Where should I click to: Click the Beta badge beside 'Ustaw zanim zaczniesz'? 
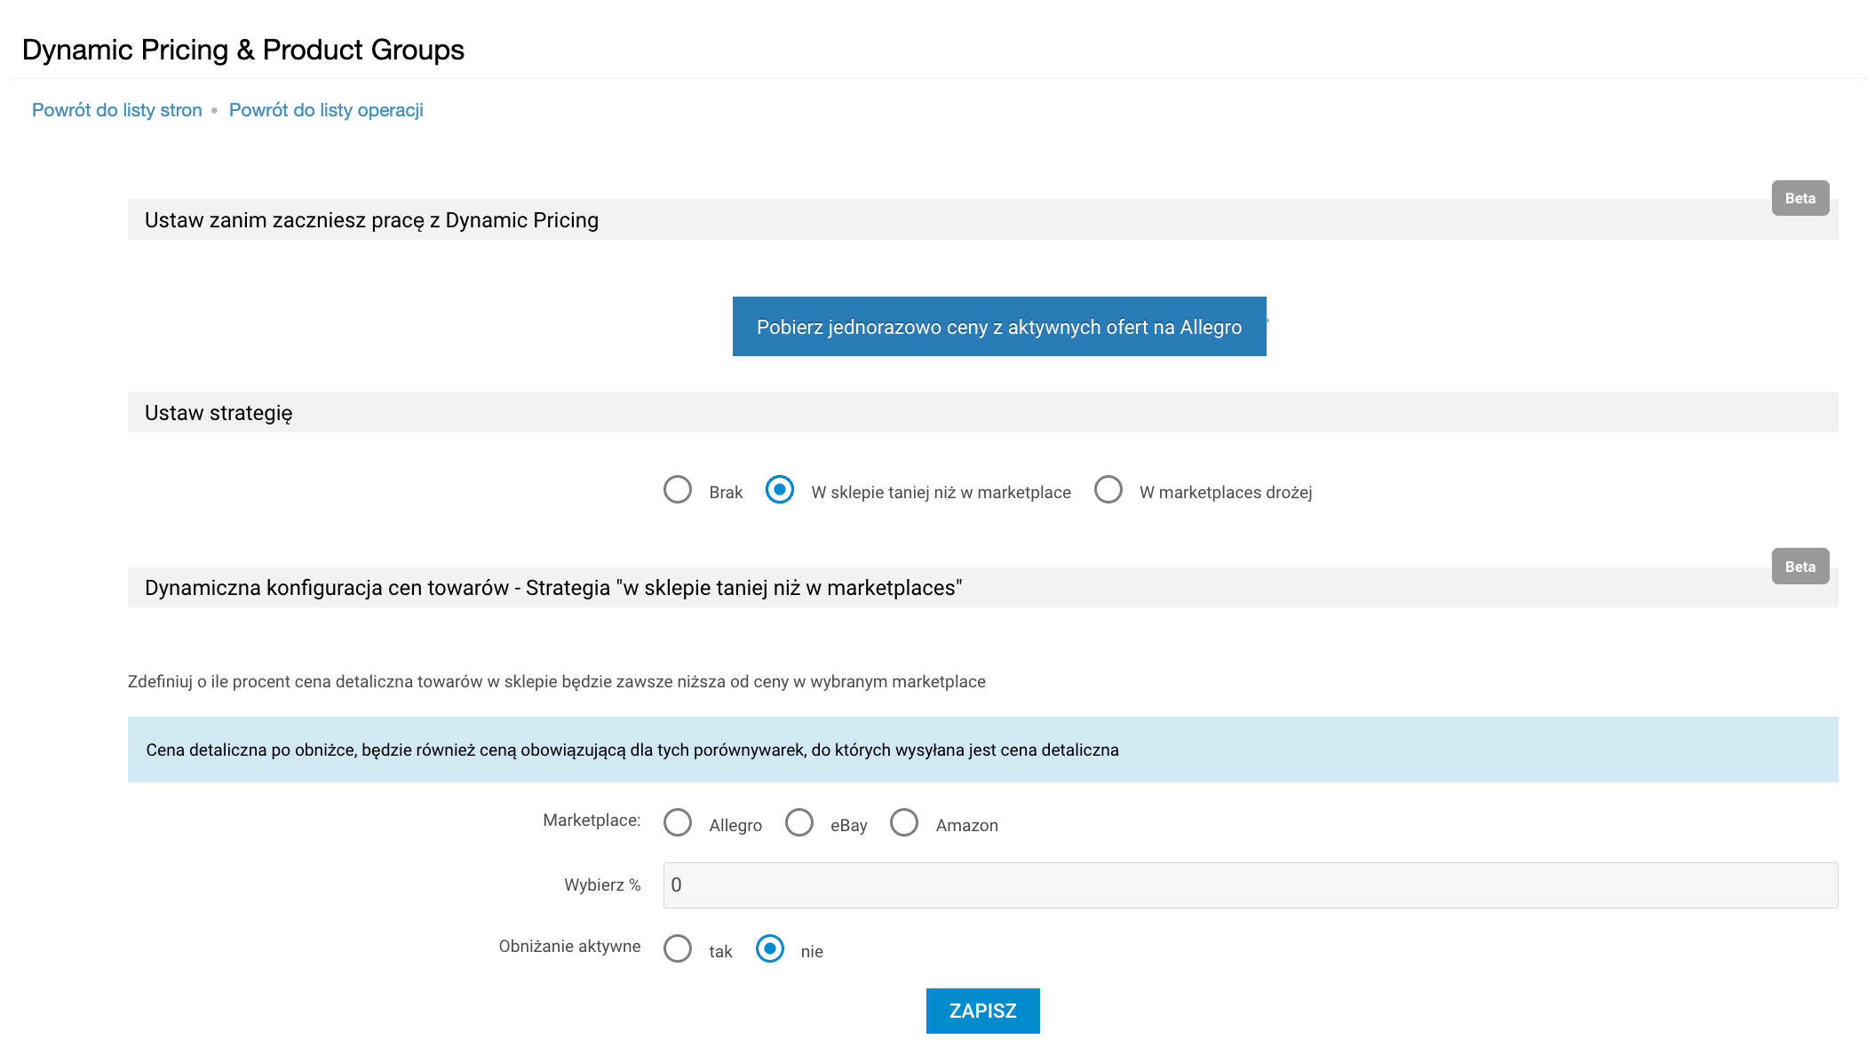tap(1799, 198)
